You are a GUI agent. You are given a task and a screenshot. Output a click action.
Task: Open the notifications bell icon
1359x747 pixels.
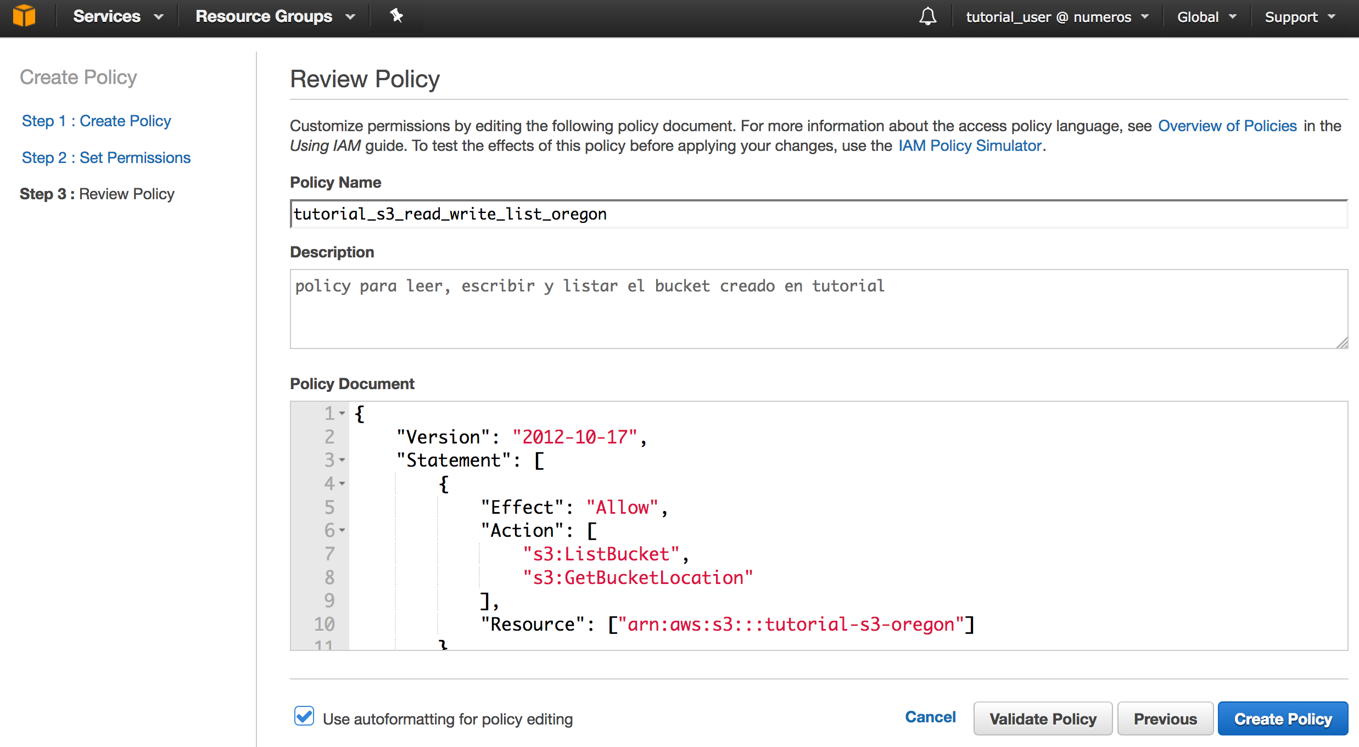pos(927,16)
